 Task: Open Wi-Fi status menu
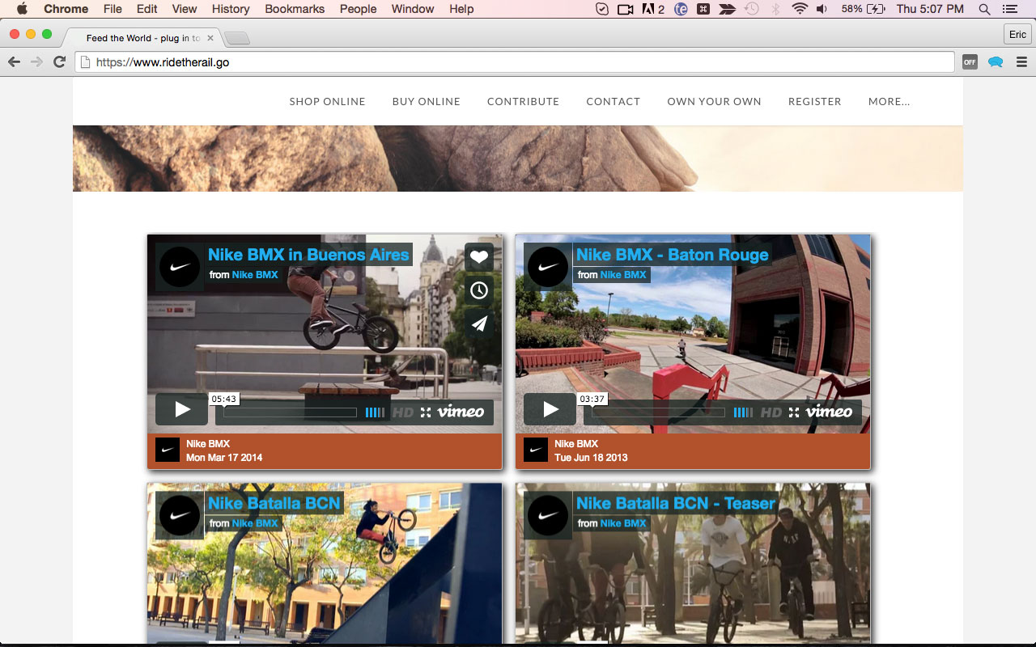coord(800,9)
